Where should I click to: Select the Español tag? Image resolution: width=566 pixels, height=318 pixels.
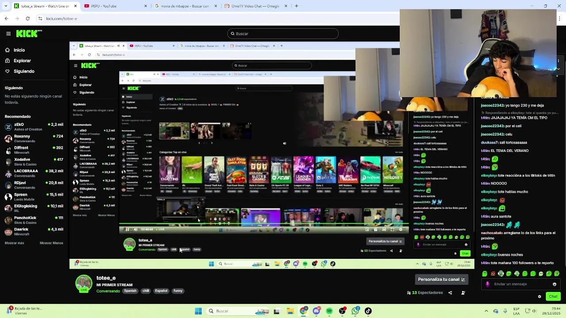pos(161,291)
